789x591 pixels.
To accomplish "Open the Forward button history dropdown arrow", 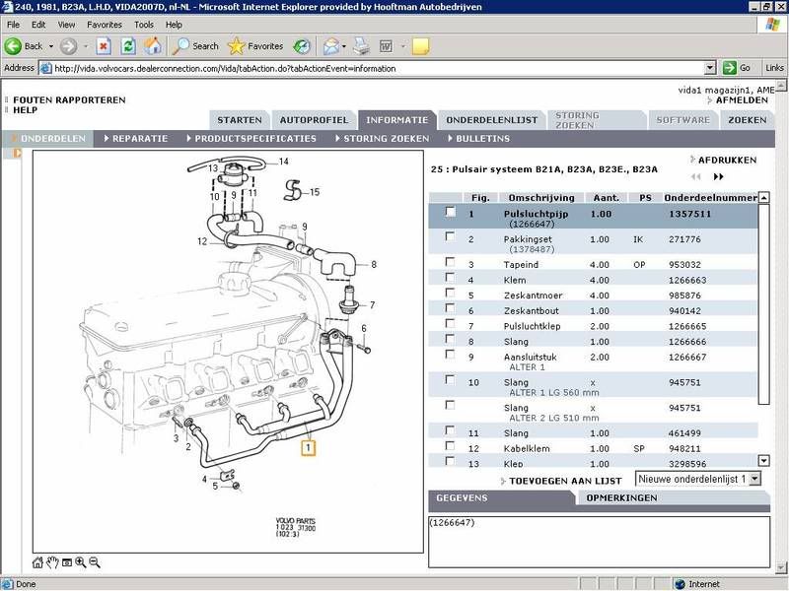I will 86,46.
